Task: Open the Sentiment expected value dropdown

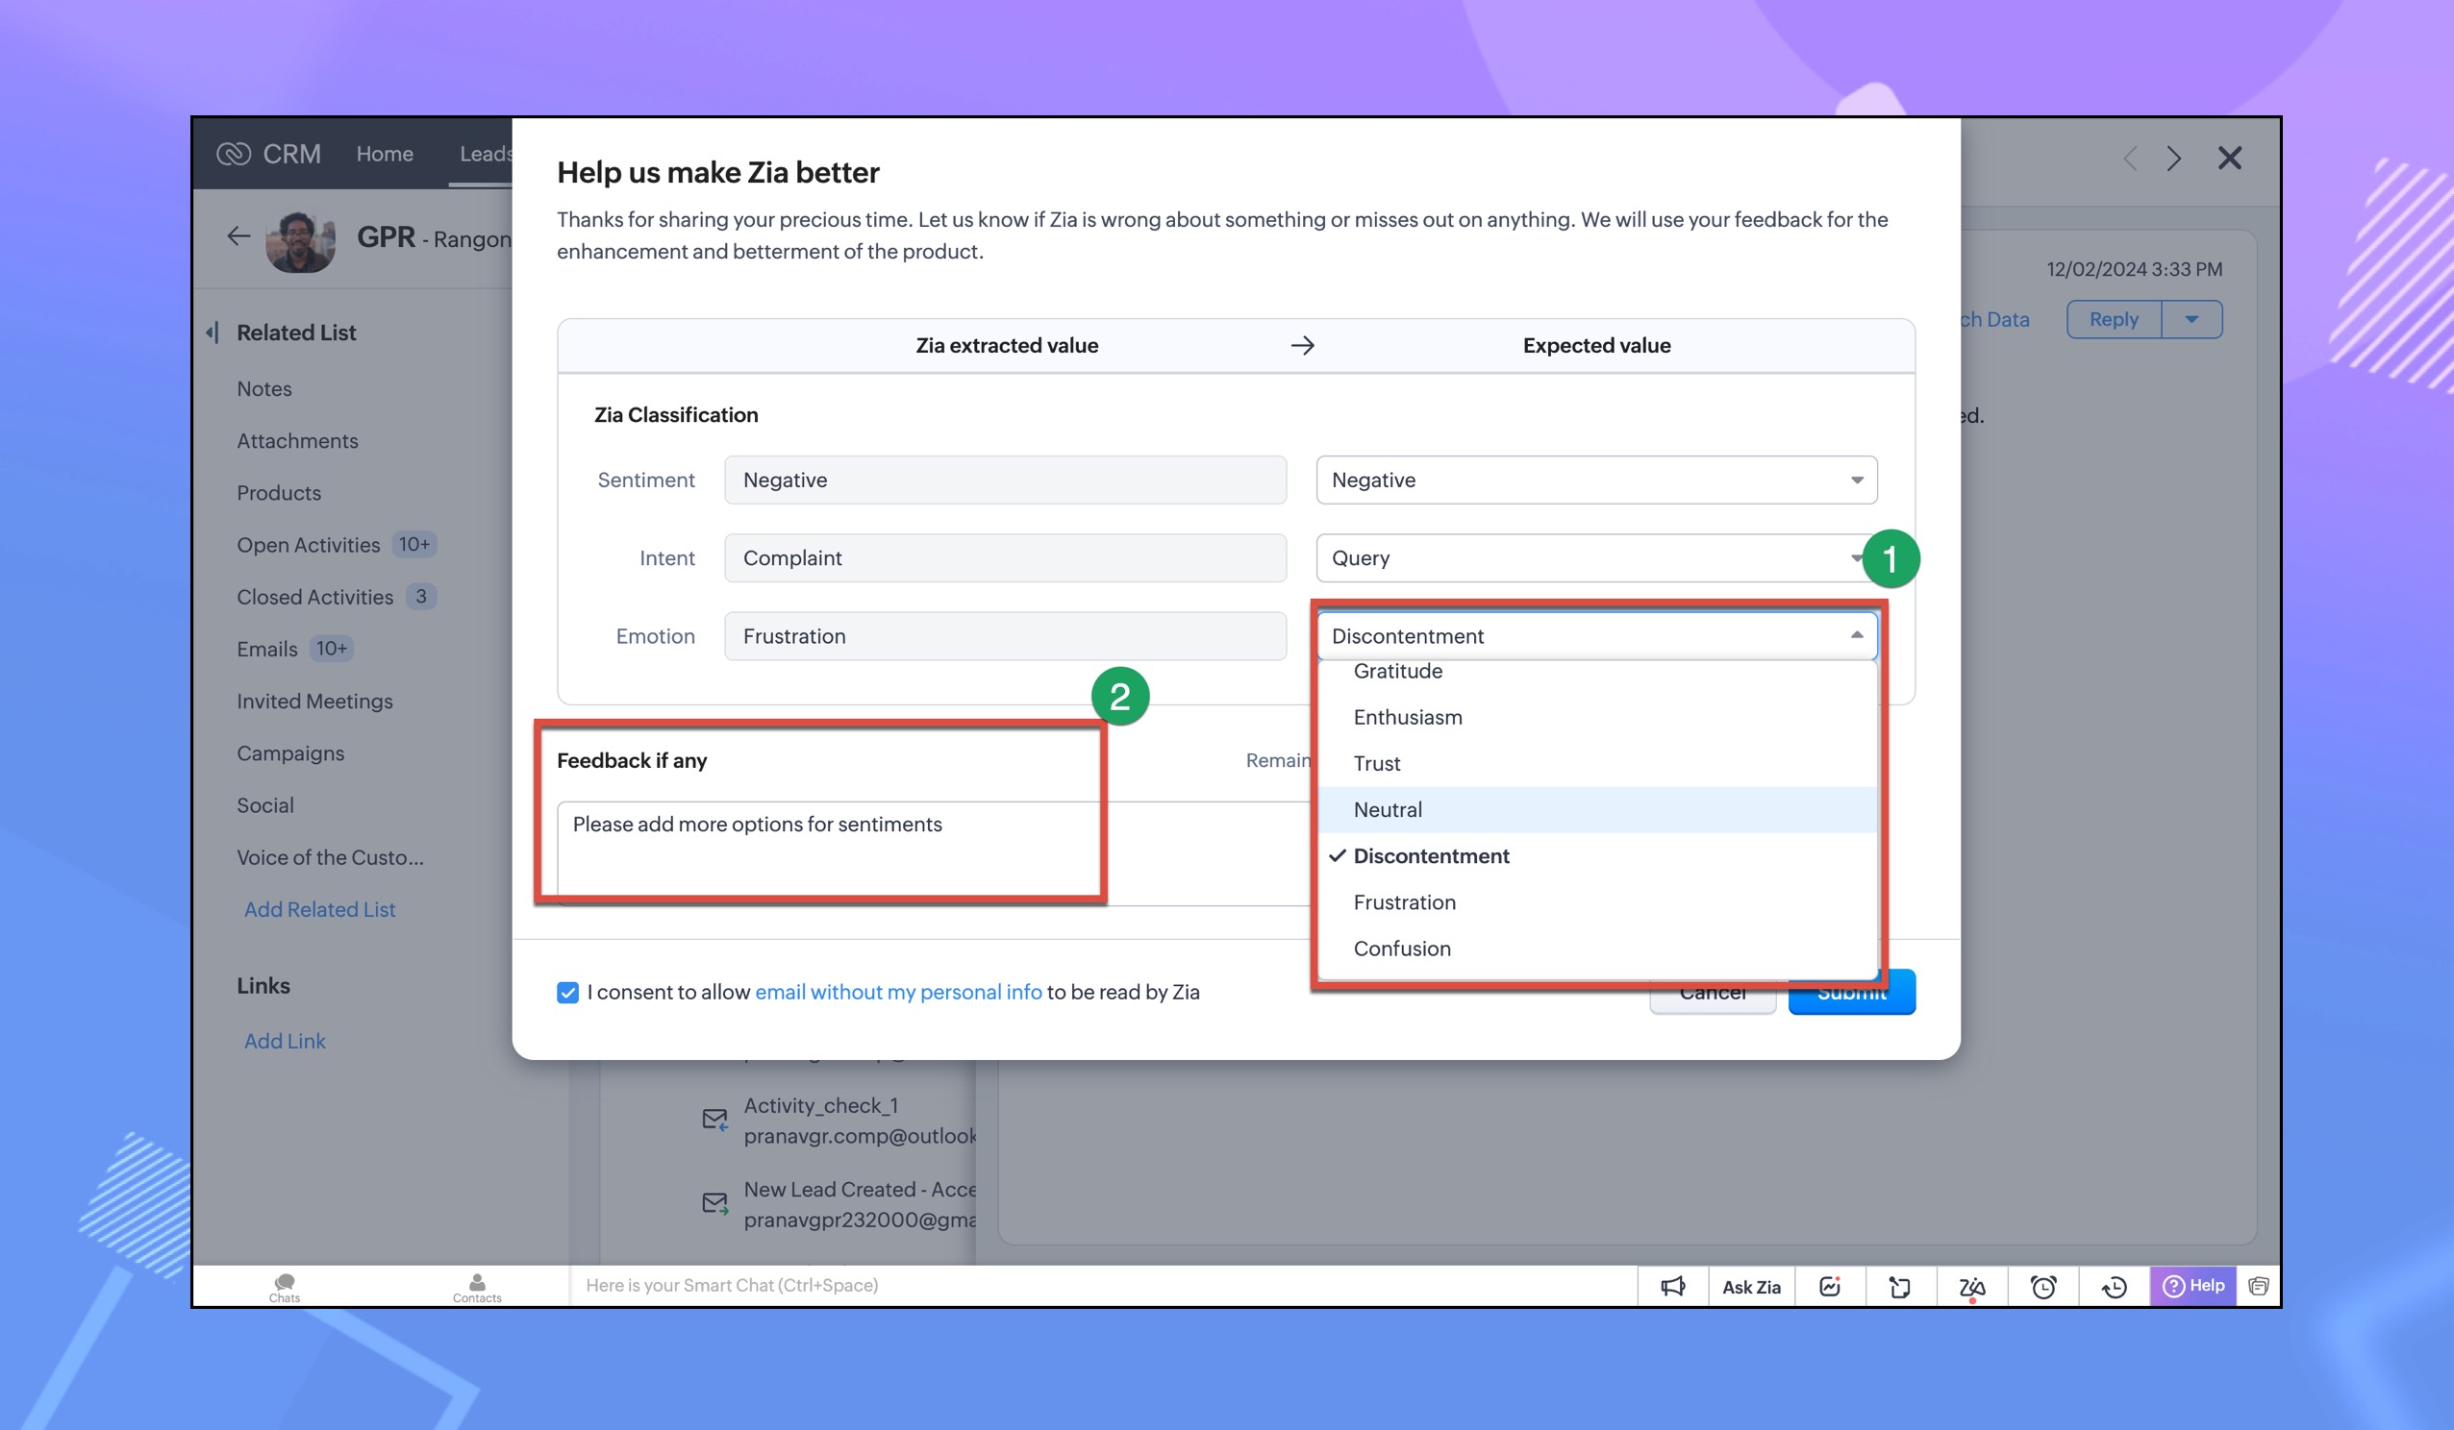Action: pos(1595,480)
